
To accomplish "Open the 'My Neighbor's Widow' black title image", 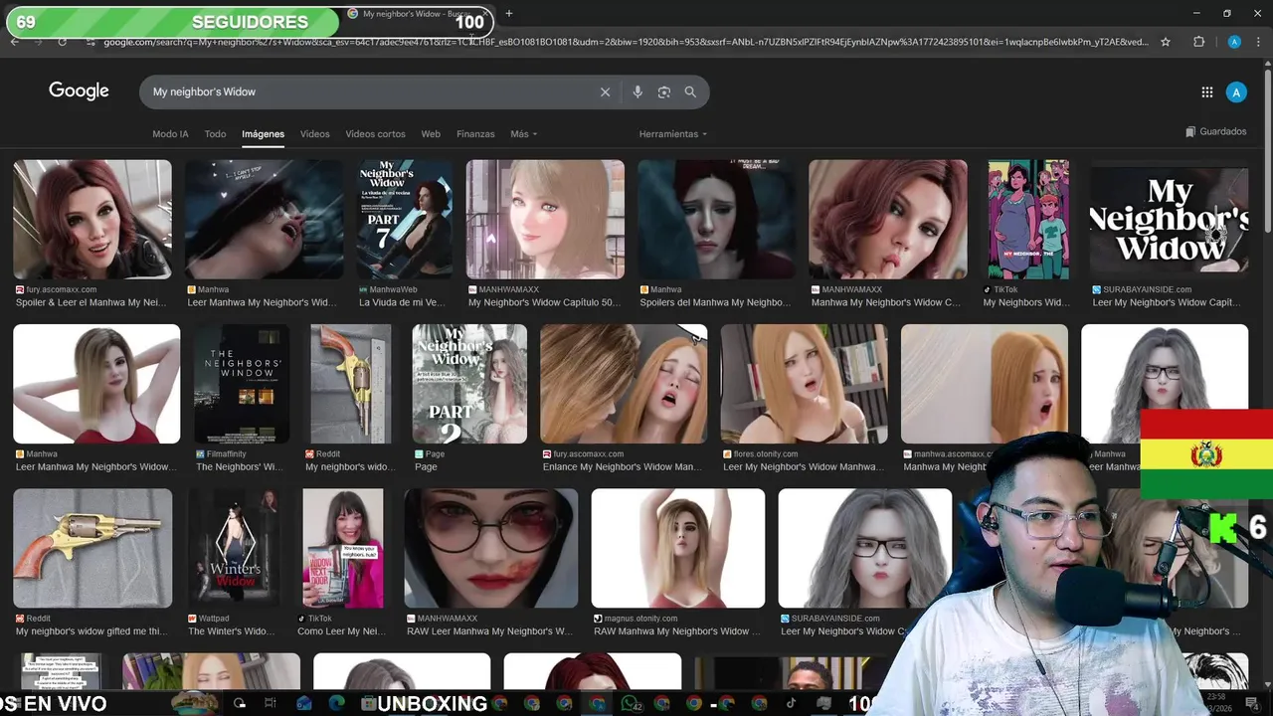I will [1169, 219].
